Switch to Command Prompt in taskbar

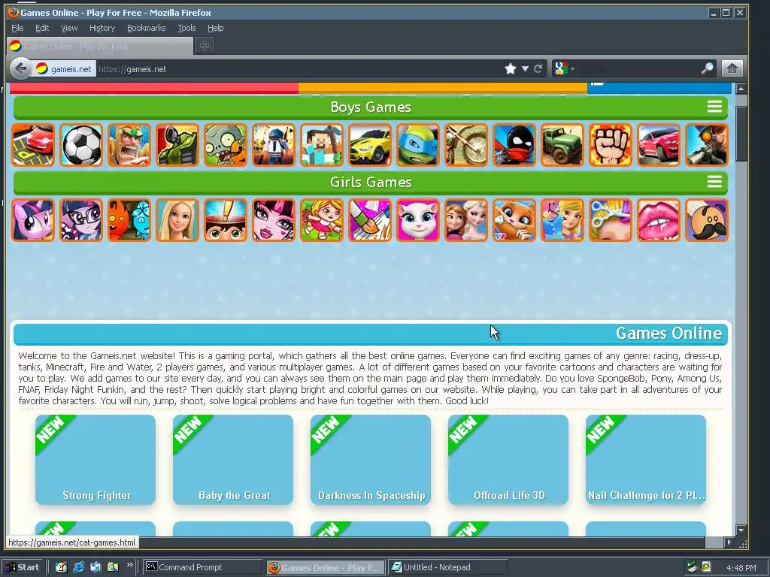203,567
